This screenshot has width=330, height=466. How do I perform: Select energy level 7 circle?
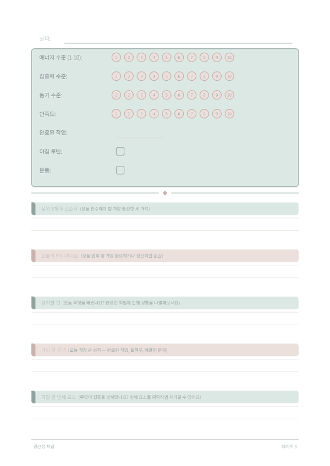pyautogui.click(x=191, y=57)
